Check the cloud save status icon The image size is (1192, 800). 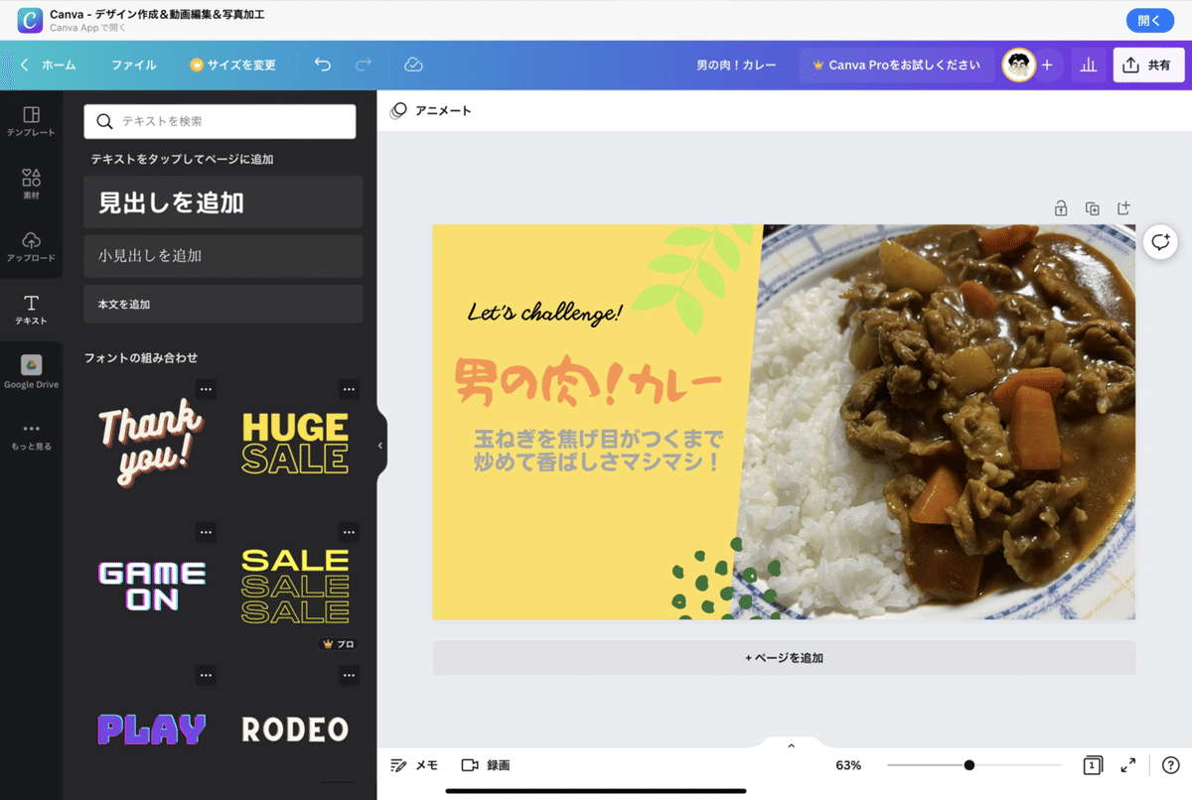413,66
